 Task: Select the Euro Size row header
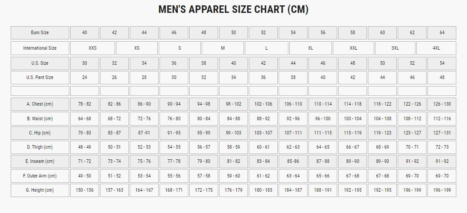[x=40, y=33]
